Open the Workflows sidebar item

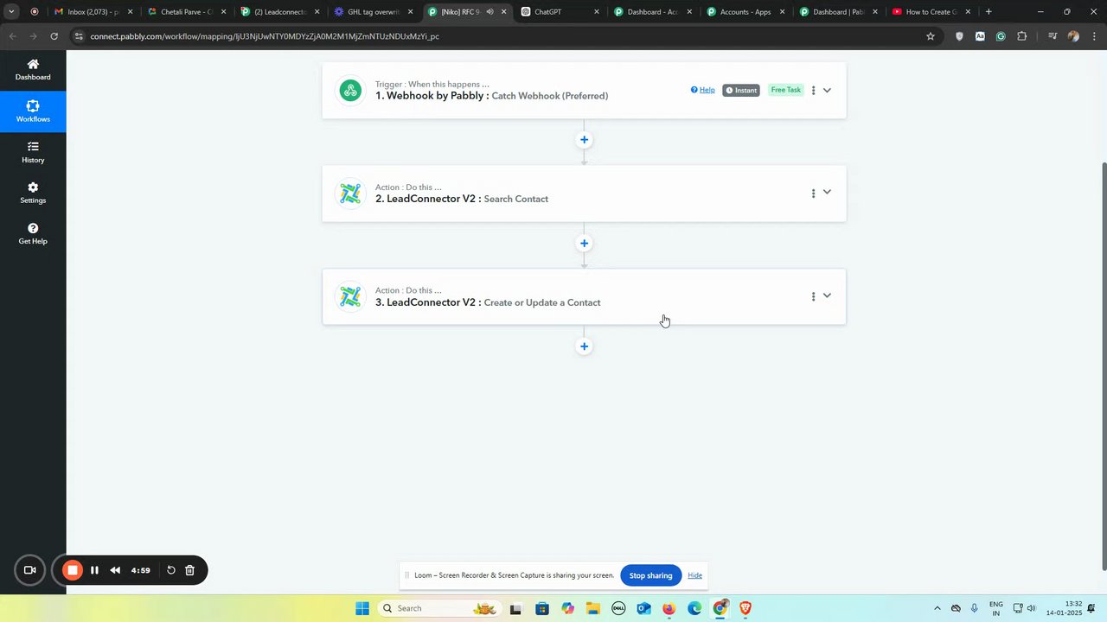tap(33, 111)
